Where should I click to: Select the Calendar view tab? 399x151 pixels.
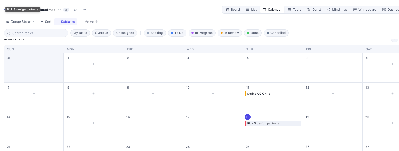(x=272, y=10)
